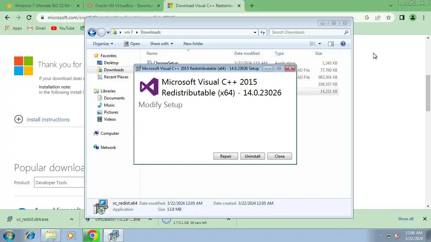Screen dimensions: 431x242
Task: Open Windows Media Player taskbar icon
Action: click(71, 236)
